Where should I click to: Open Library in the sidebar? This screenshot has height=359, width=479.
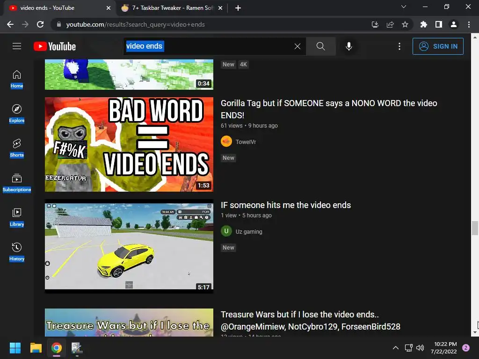pos(17,217)
